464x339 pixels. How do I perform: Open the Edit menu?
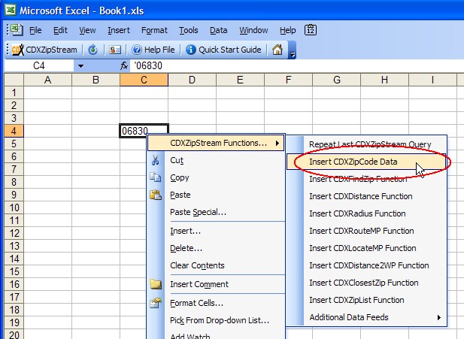(60, 30)
